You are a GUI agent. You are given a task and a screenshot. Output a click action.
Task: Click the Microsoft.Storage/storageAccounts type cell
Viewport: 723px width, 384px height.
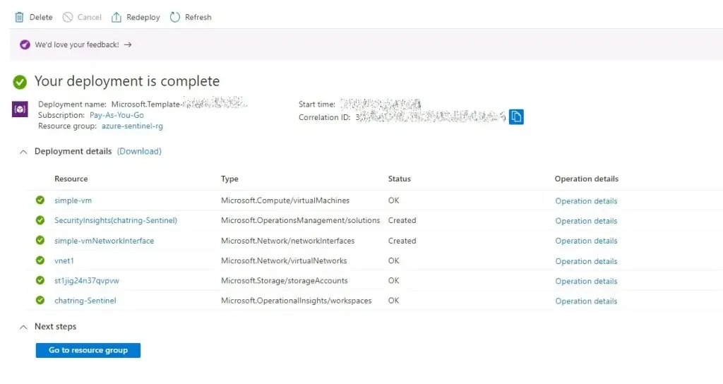[284, 281]
